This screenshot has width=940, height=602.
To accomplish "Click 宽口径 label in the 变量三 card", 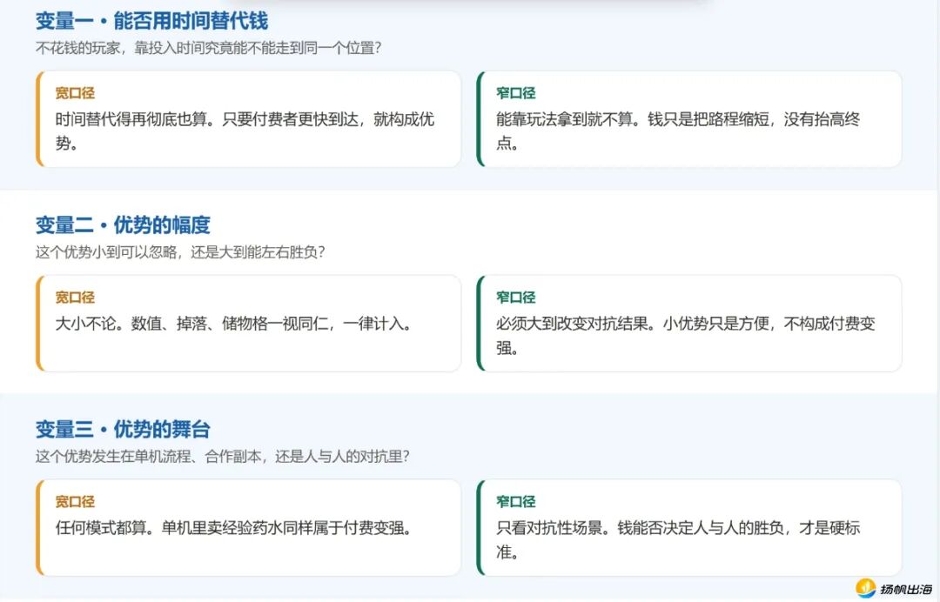I will click(75, 501).
